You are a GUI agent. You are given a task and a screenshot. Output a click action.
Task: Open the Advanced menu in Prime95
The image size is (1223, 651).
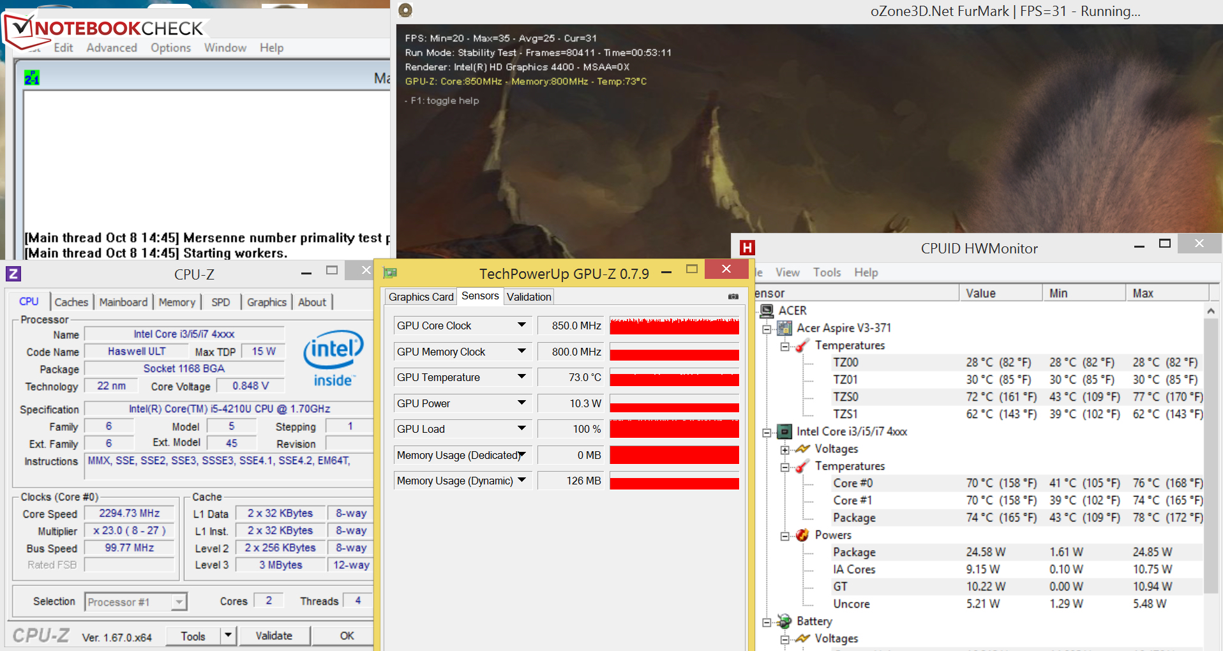pyautogui.click(x=112, y=48)
